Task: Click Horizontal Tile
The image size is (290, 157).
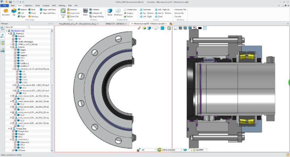Action: coord(180,9)
